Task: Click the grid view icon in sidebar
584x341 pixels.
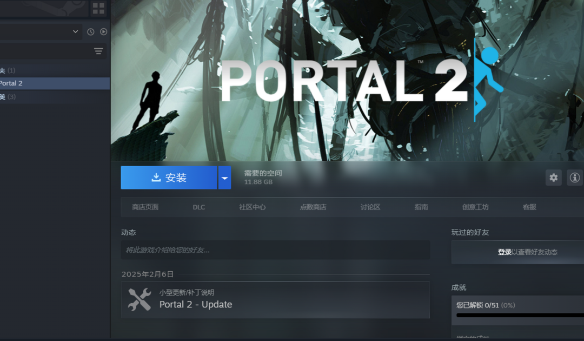Action: click(x=98, y=8)
